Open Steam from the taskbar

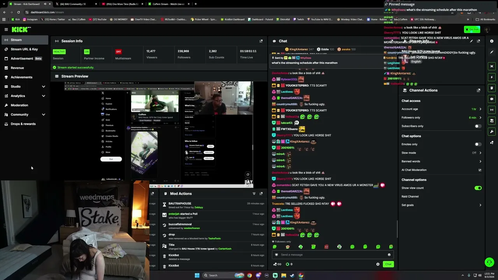point(292,275)
